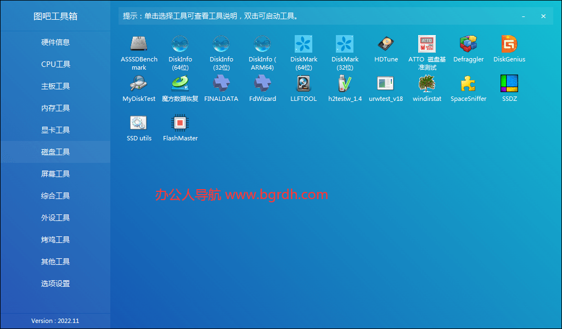This screenshot has height=329, width=562.
Task: Select the urwtest_v18 icon
Action: 386,83
